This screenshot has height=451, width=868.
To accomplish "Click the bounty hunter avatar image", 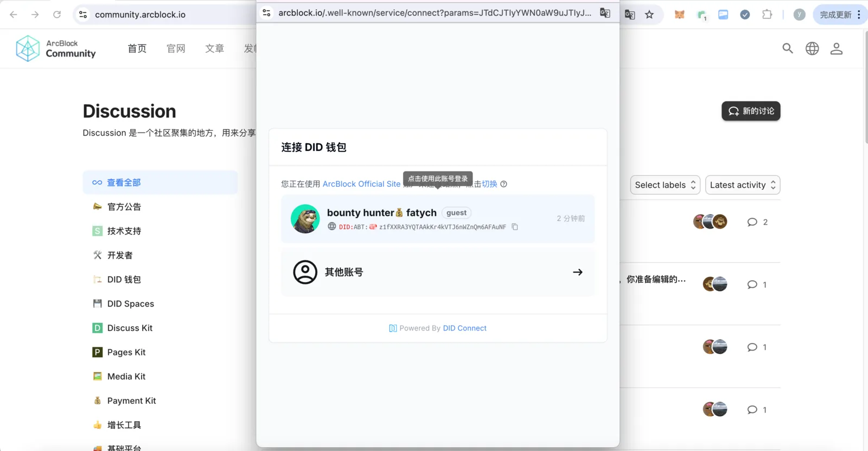I will pyautogui.click(x=305, y=219).
